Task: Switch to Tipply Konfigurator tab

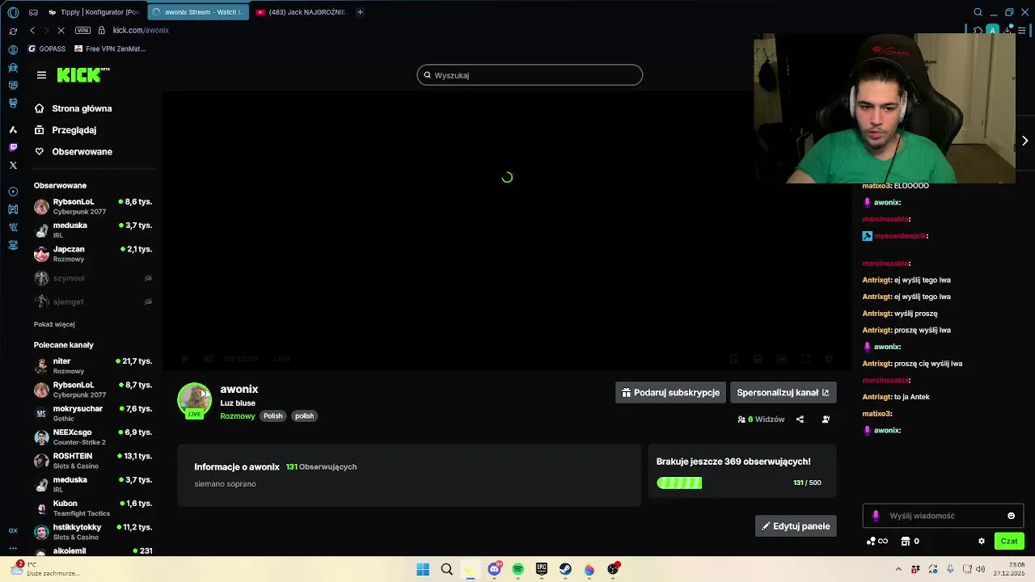Action: click(x=95, y=12)
